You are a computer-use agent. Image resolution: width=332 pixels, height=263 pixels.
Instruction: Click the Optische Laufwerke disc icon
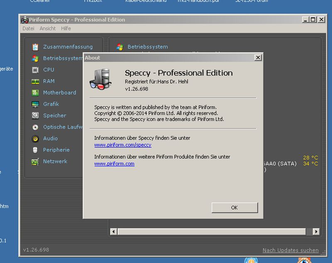[x=35, y=127]
